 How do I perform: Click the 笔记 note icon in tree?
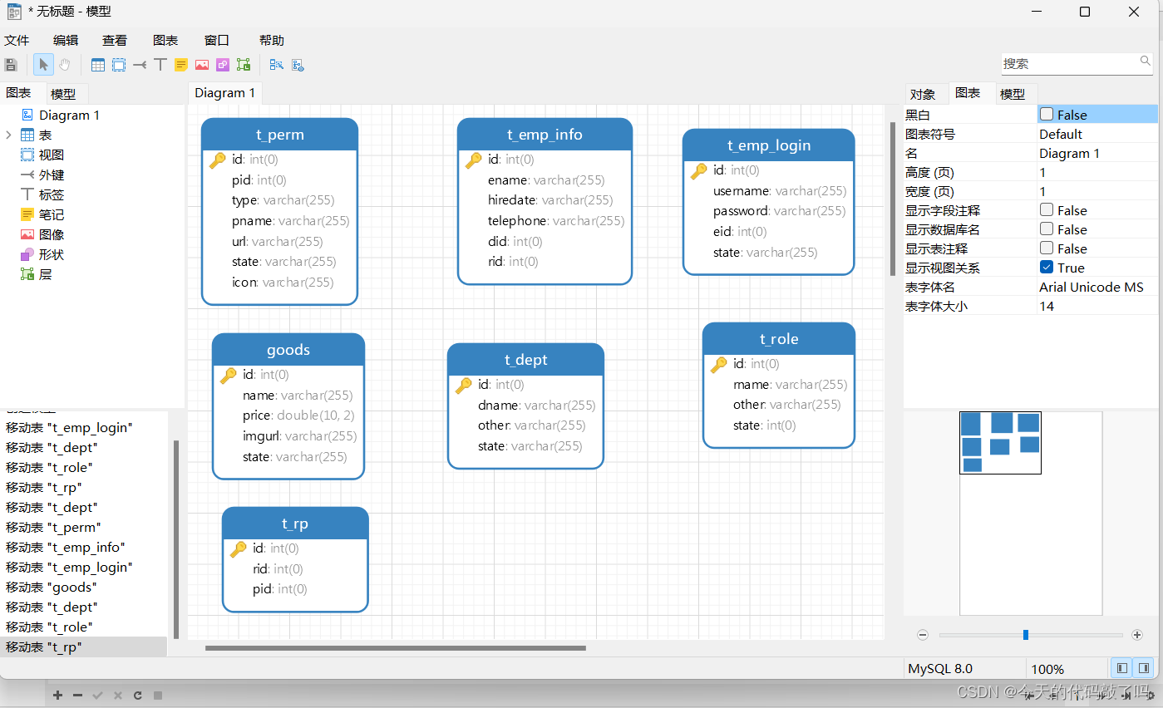coord(27,215)
